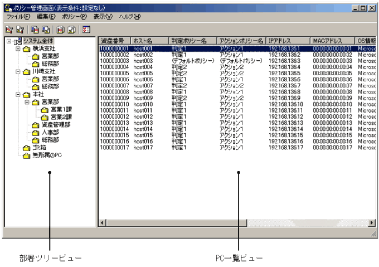Sort by IPアドレス column header

click(288, 41)
